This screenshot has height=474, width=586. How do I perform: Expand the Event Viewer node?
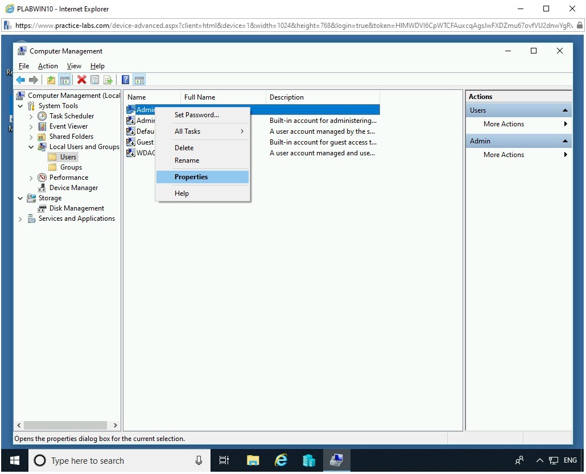pyautogui.click(x=31, y=127)
